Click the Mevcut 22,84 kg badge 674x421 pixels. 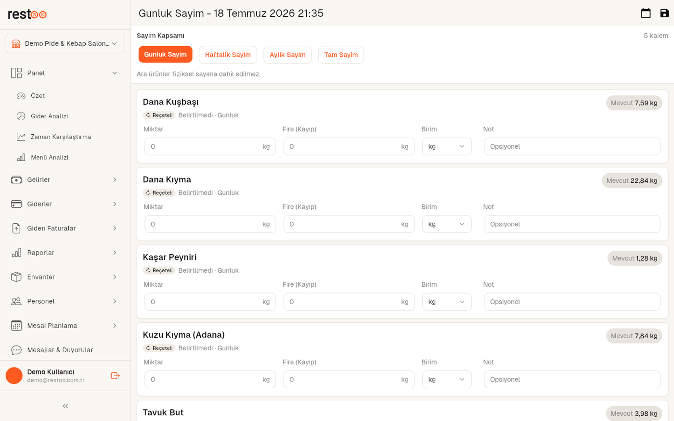click(632, 181)
